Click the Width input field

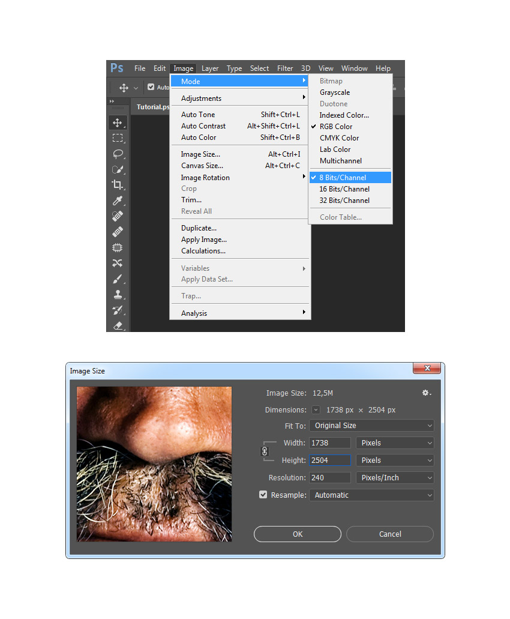pos(330,443)
